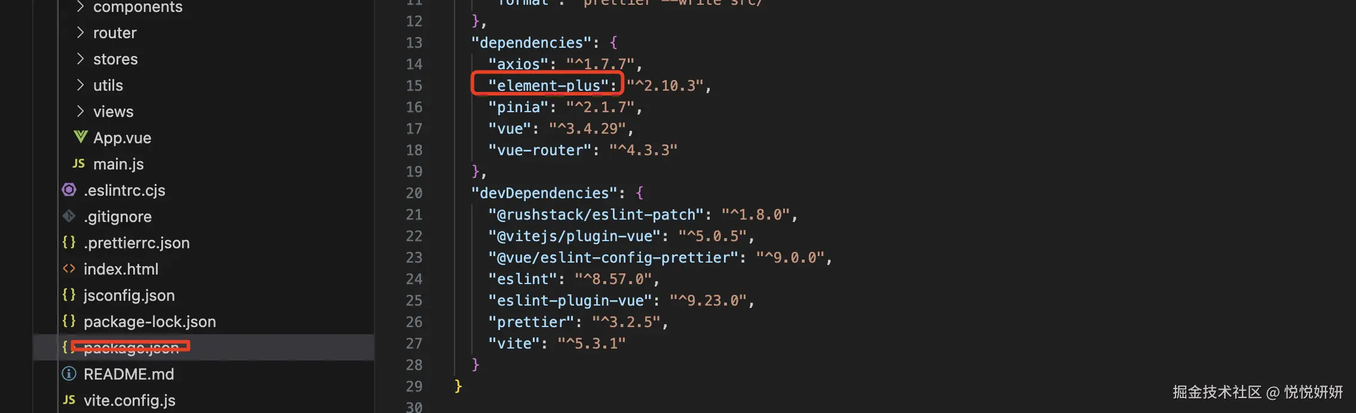The width and height of the screenshot is (1356, 413).
Task: Click the Vue icon beside App.vue
Action: click(81, 137)
